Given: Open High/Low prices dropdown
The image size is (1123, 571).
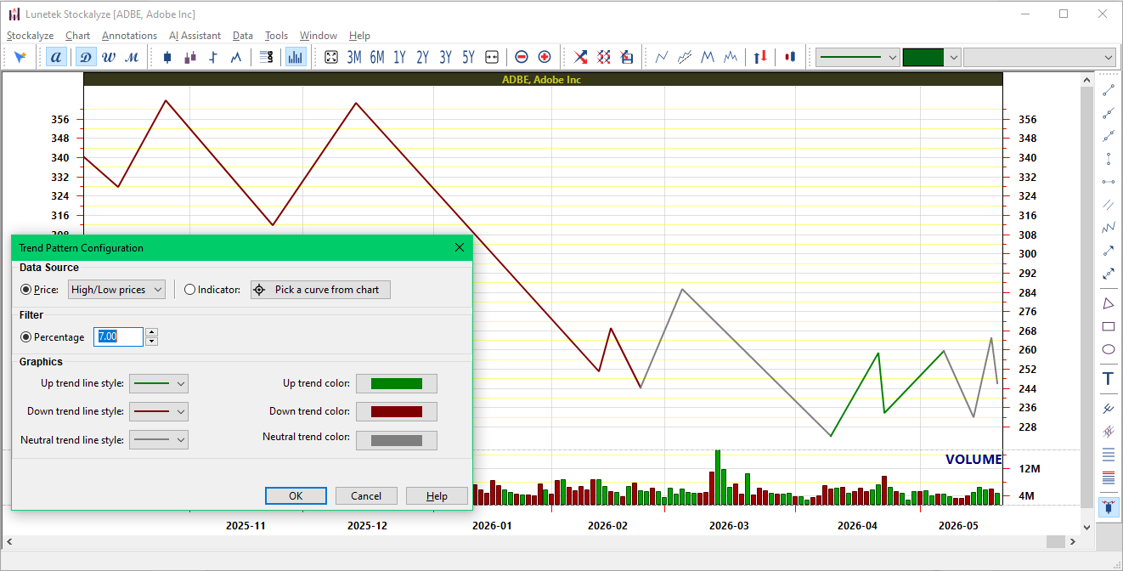Looking at the screenshot, I should tap(116, 290).
